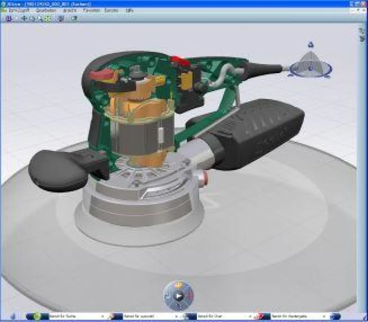Screen dimensions: 368x322
Task: Open the Ansicht menu
Action: click(69, 11)
